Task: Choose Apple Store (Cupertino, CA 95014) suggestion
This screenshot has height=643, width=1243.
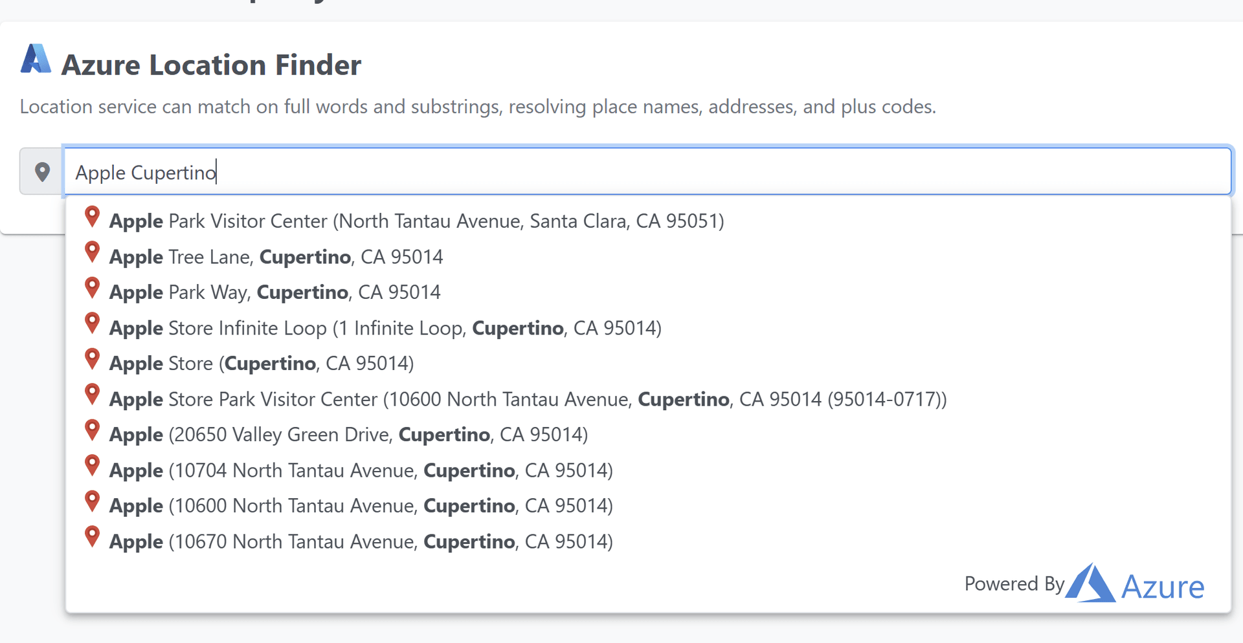Action: click(262, 364)
